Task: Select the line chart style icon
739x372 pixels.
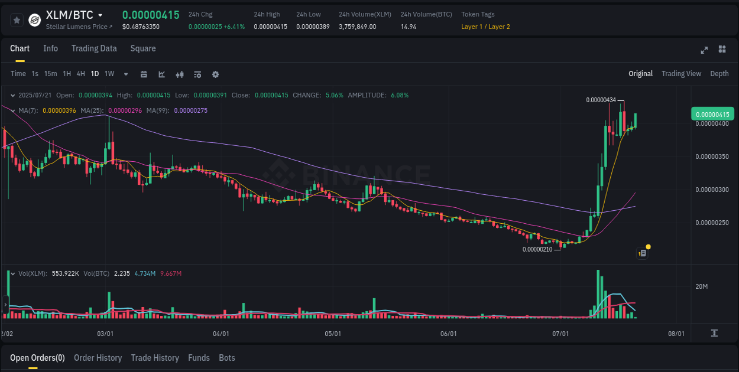Action: (161, 74)
